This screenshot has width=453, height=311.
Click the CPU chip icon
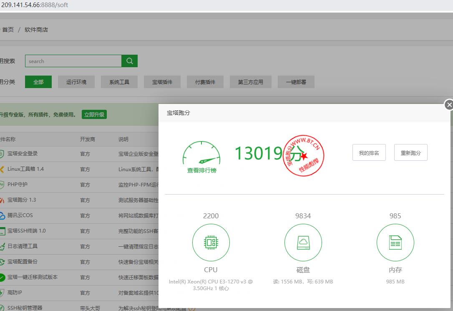click(x=211, y=243)
